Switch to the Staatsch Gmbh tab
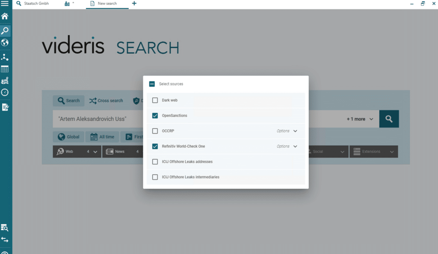Screen dimensions: 438x254 coord(33,3)
